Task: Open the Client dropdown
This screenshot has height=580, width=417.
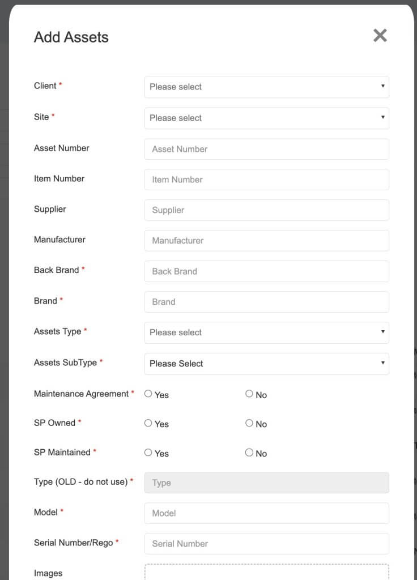Action: pyautogui.click(x=266, y=87)
